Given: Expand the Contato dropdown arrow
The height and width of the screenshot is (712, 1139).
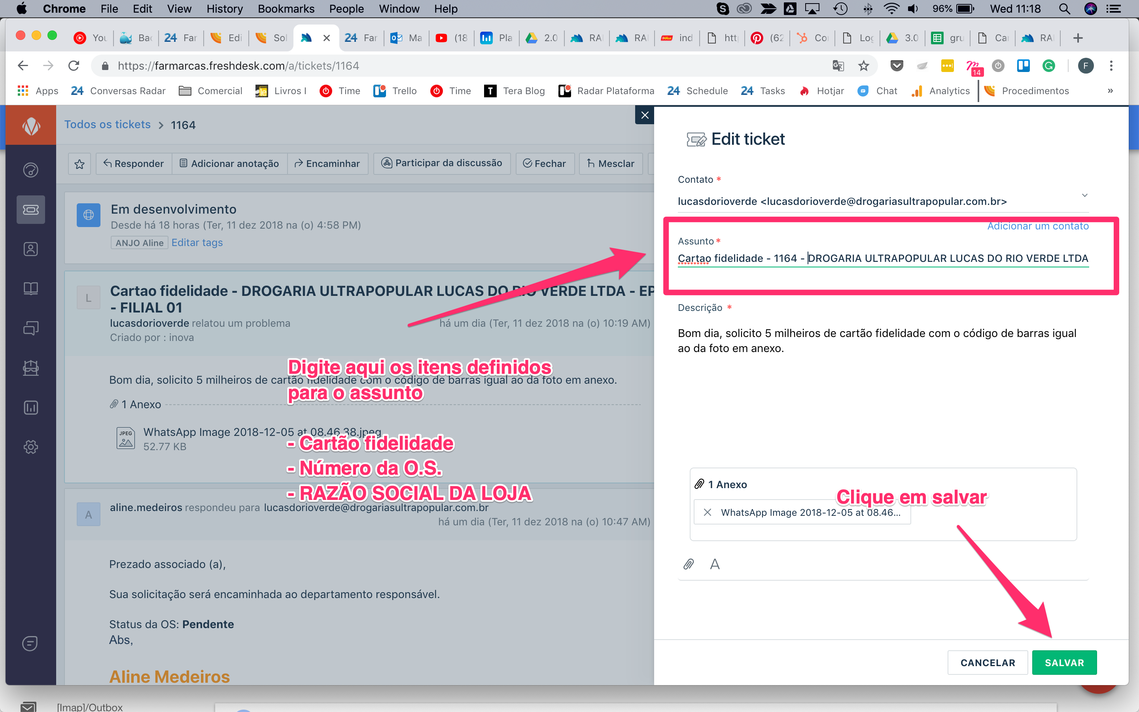Looking at the screenshot, I should coord(1084,195).
